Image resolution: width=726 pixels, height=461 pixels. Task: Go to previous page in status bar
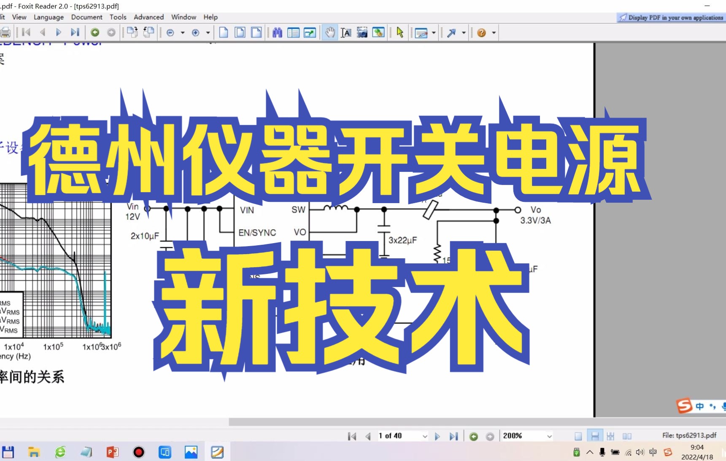point(368,436)
